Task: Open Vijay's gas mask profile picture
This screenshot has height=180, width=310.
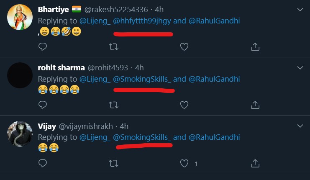Action: pos(20,134)
